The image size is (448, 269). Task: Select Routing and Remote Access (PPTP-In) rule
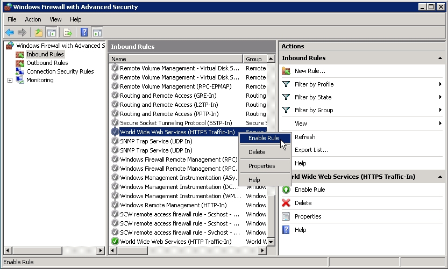click(x=169, y=114)
